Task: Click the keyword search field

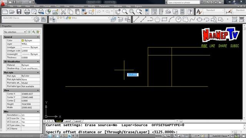Action: tap(183, 2)
